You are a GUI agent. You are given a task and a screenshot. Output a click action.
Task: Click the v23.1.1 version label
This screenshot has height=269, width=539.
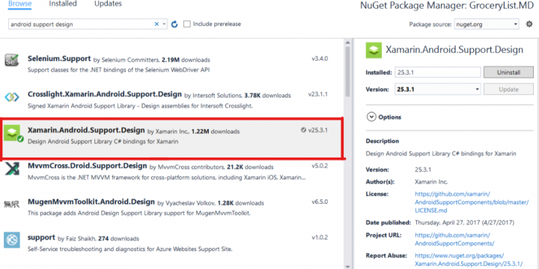coord(318,94)
